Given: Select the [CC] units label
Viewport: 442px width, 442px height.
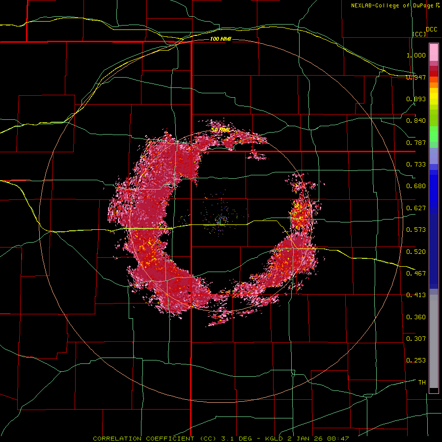Looking at the screenshot, I should [x=419, y=34].
